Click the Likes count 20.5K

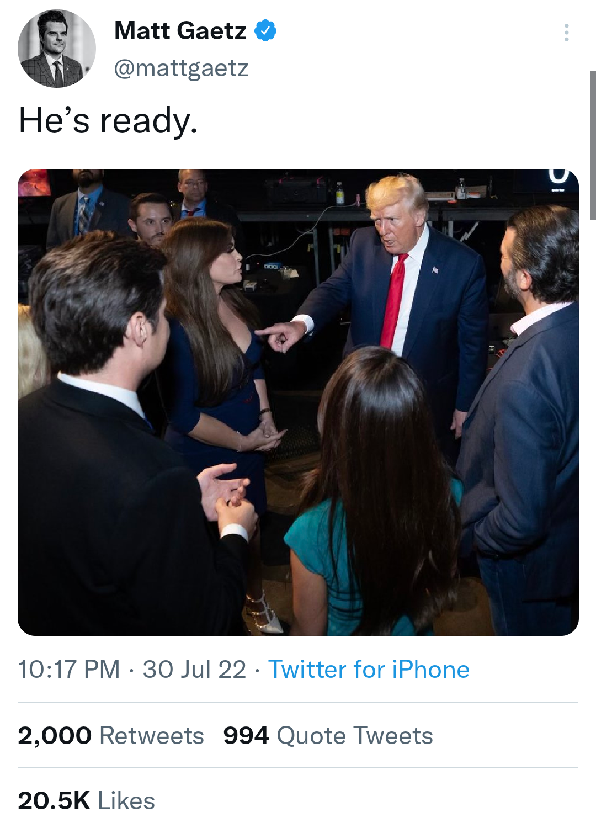[x=54, y=800]
